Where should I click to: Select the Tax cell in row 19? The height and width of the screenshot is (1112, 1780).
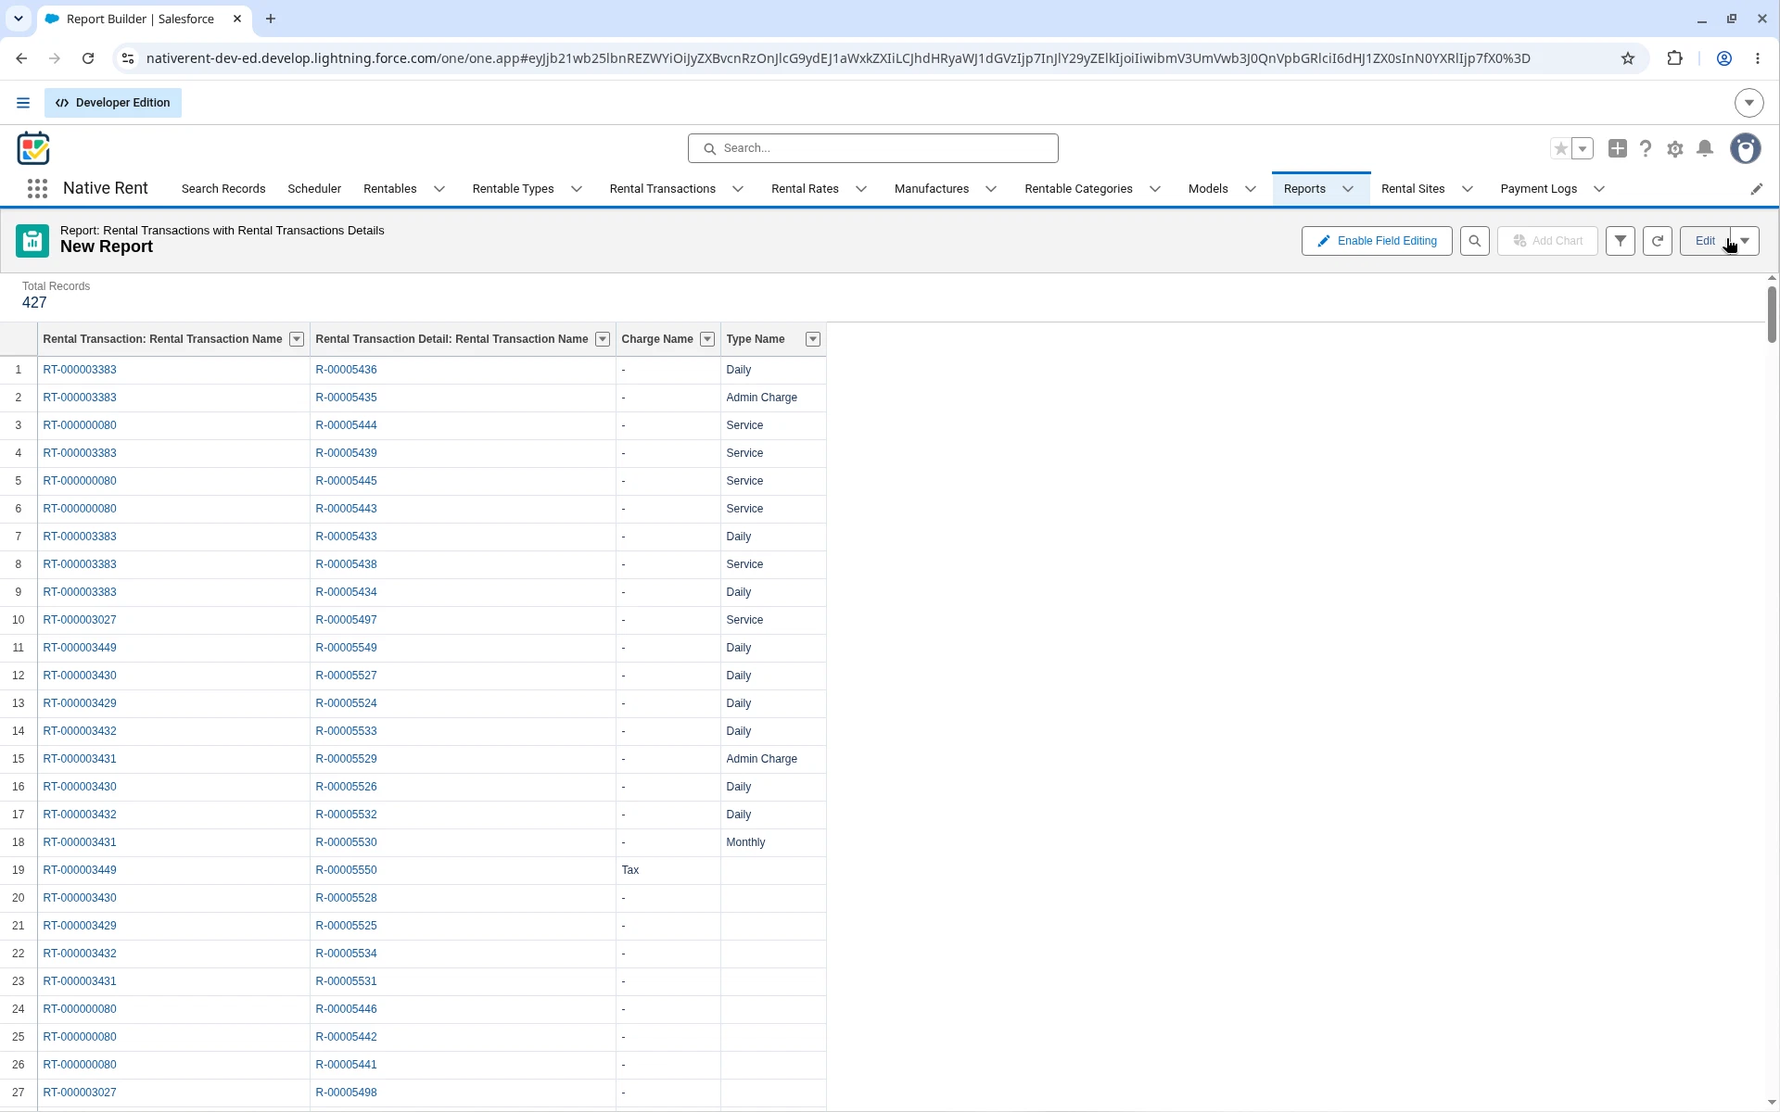click(x=667, y=870)
